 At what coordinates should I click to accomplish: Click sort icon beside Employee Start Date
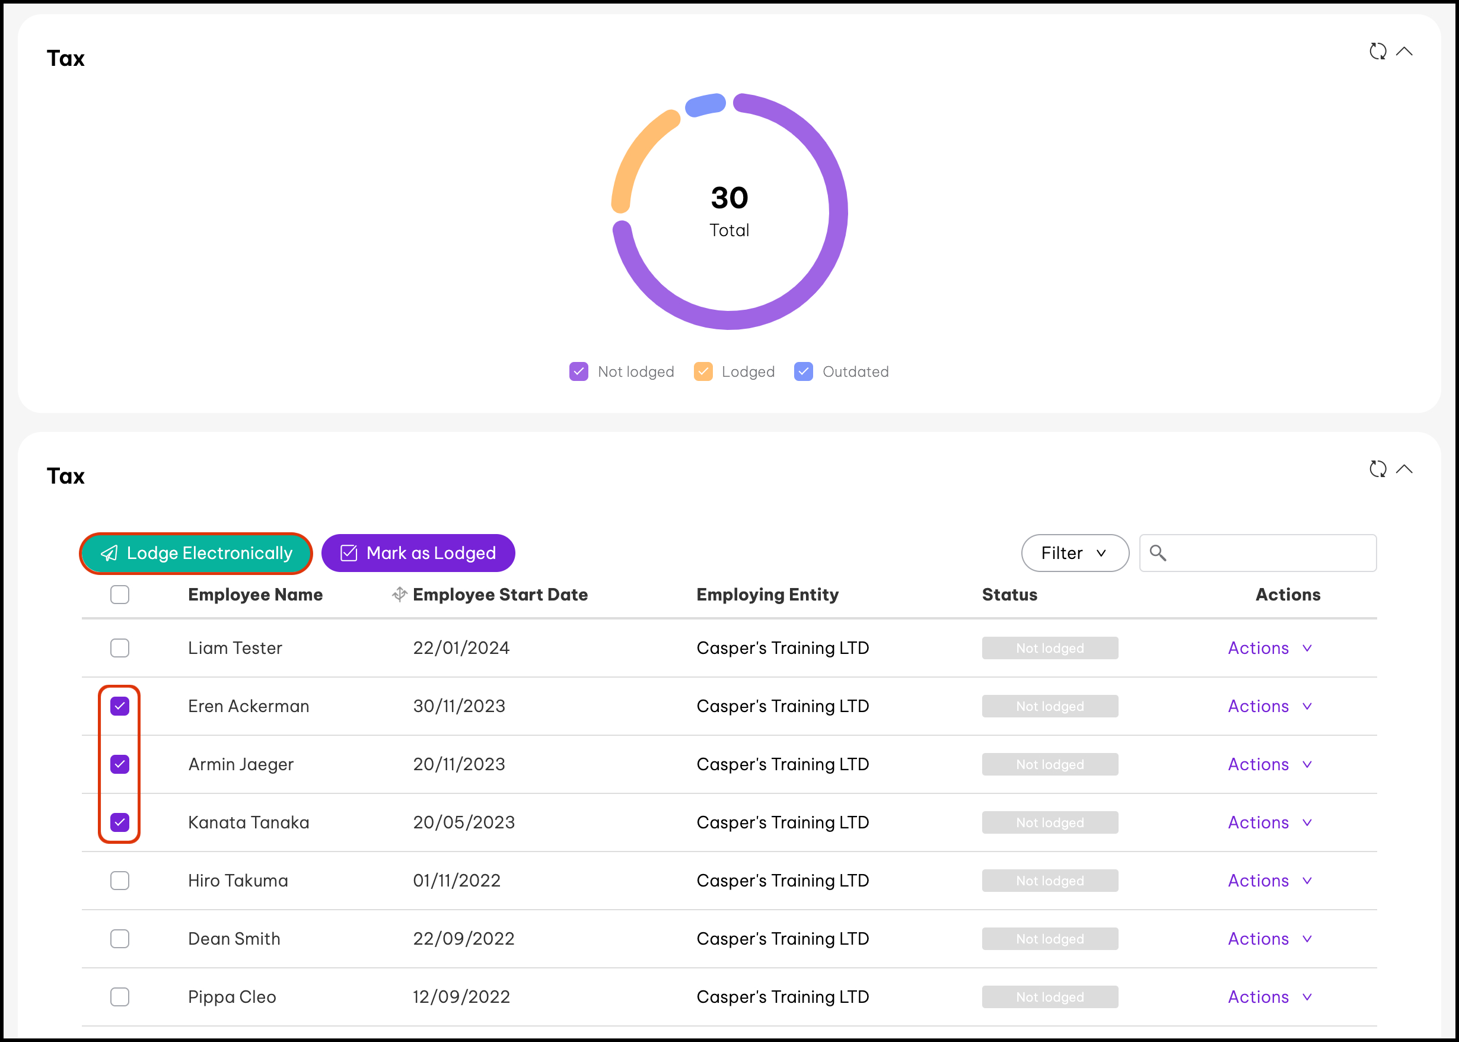pyautogui.click(x=400, y=595)
